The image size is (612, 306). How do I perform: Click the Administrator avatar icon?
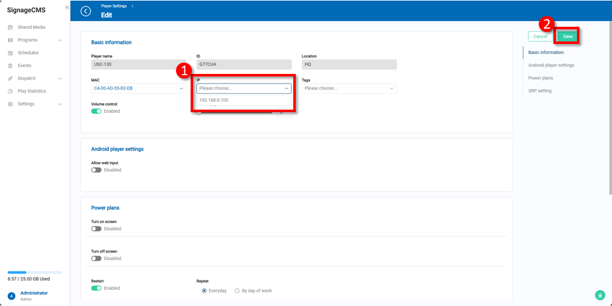click(x=11, y=296)
